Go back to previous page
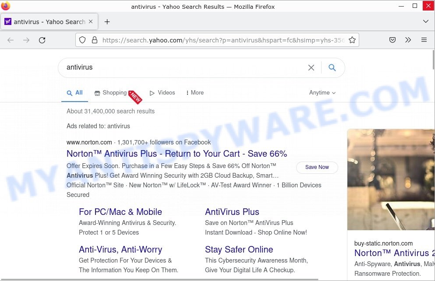The width and height of the screenshot is (435, 281). point(11,40)
